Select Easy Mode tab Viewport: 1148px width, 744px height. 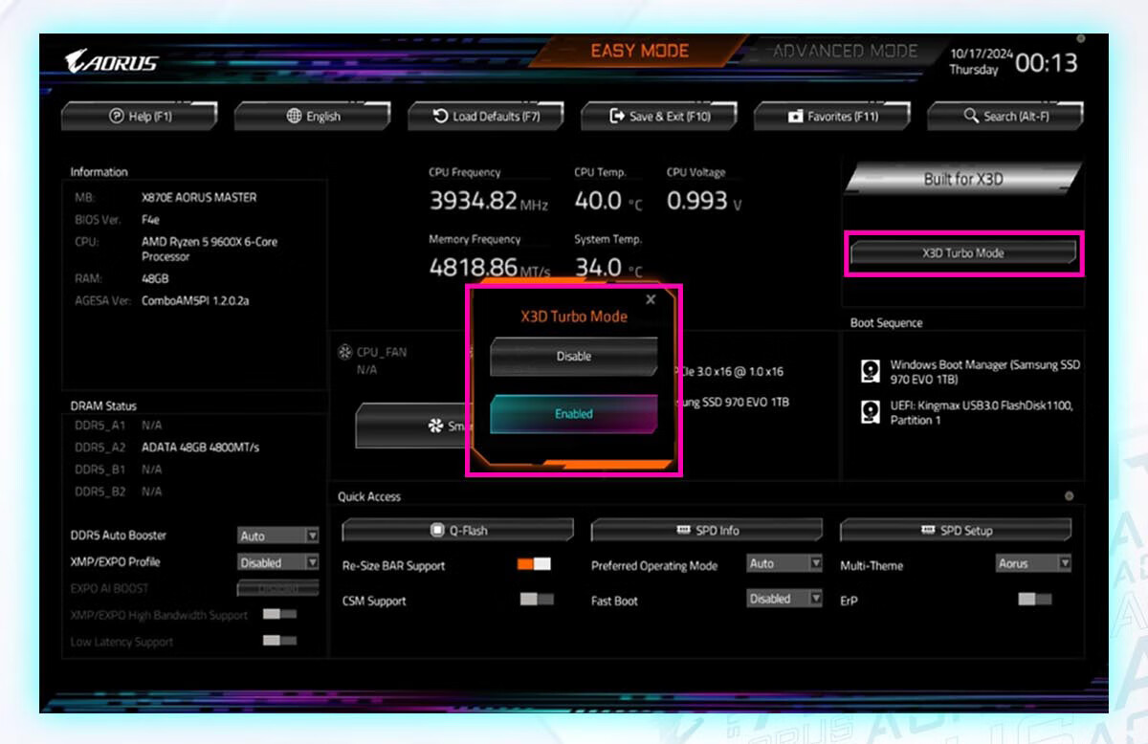pyautogui.click(x=639, y=52)
